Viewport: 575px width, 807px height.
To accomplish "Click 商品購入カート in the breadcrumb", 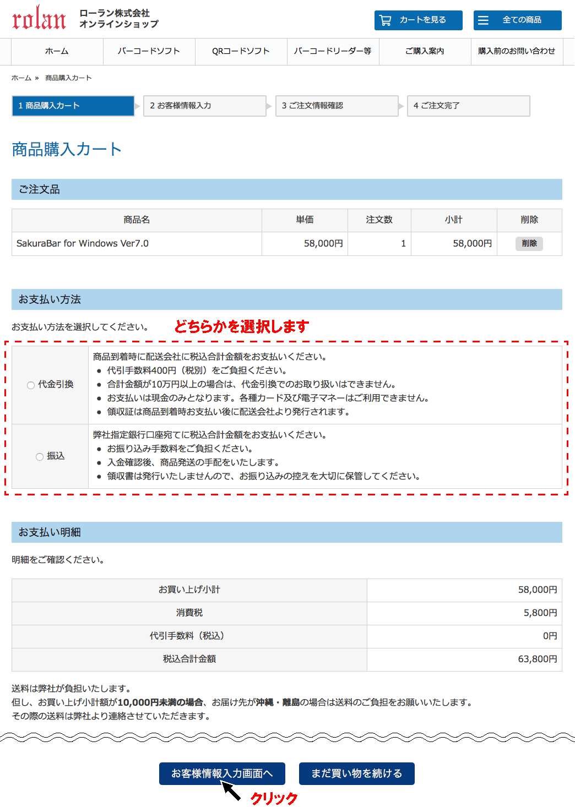I will coord(67,78).
